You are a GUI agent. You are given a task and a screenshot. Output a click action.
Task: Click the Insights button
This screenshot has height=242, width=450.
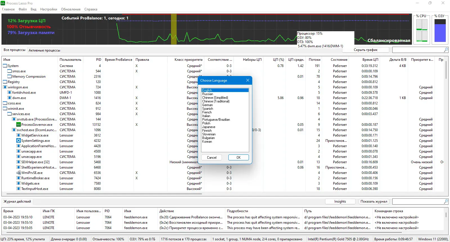tap(340, 201)
